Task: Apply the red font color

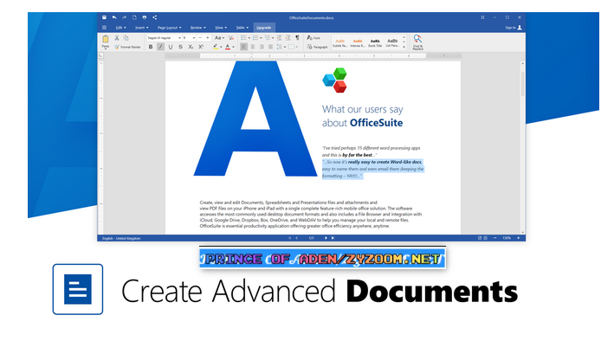Action: point(228,47)
